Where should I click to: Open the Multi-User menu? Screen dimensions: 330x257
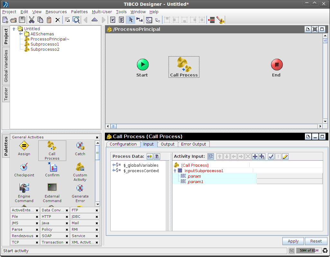(x=102, y=12)
